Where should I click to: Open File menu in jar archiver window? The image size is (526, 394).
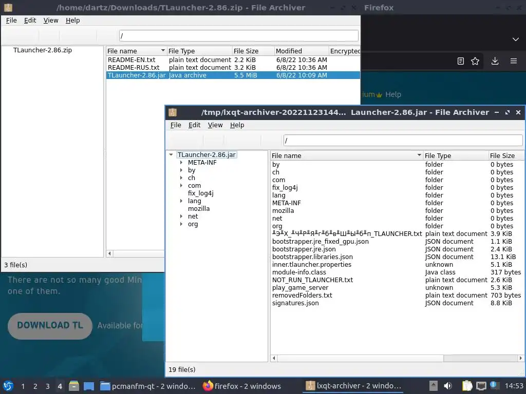(x=176, y=125)
